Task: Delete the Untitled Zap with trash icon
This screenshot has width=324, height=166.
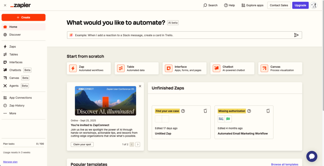Action: tap(205, 111)
